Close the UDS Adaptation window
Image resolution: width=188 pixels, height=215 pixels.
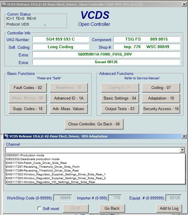[x=184, y=136]
